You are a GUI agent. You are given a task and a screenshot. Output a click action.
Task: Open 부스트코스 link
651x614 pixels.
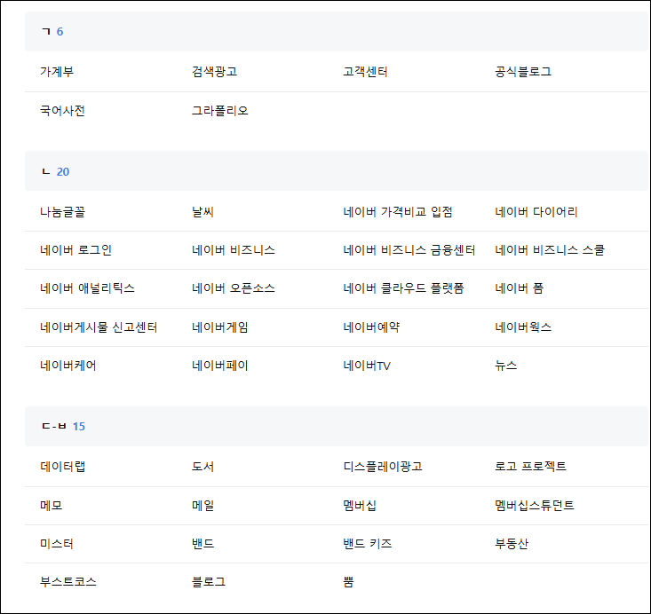68,582
